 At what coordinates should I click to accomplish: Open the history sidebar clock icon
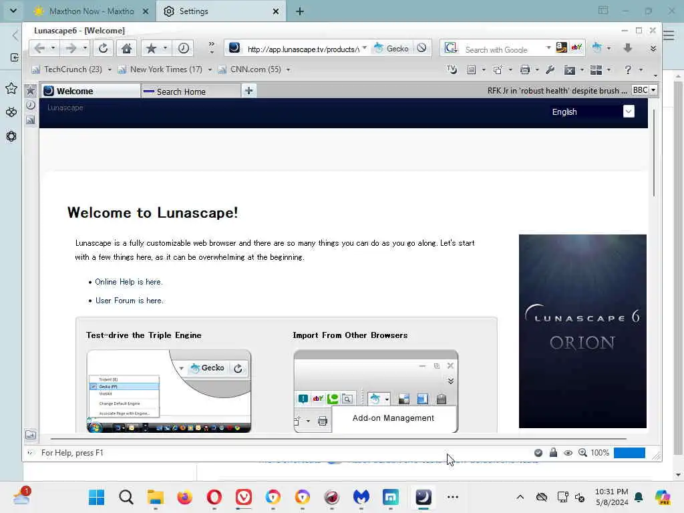[x=31, y=105]
